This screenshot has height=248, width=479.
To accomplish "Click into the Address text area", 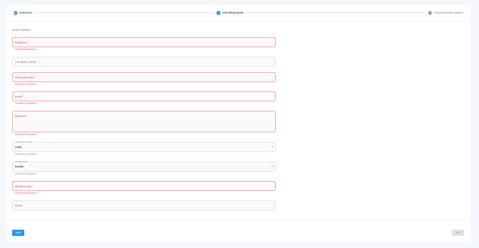I will (144, 121).
